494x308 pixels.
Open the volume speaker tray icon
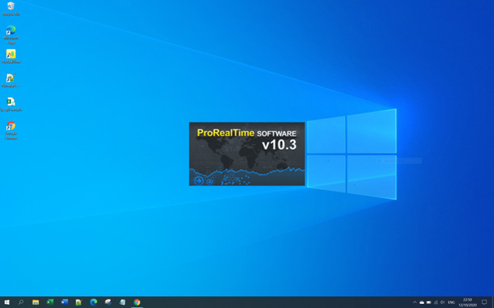click(x=443, y=302)
